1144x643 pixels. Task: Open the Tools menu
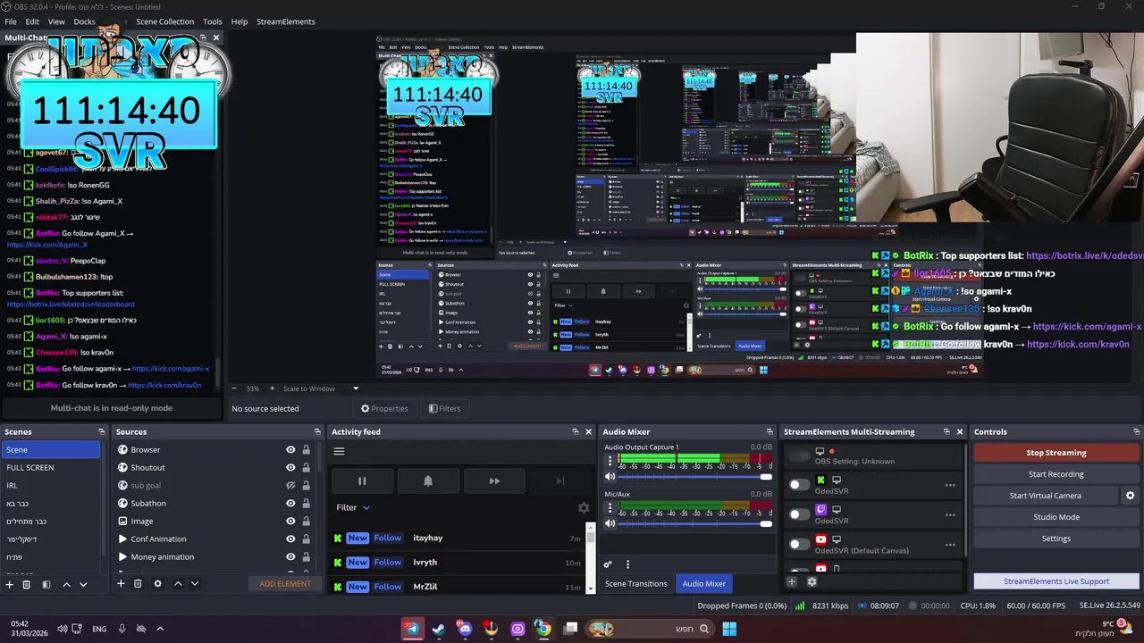213,21
